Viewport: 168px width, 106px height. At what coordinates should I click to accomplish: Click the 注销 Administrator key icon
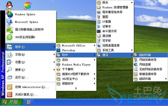[10, 87]
